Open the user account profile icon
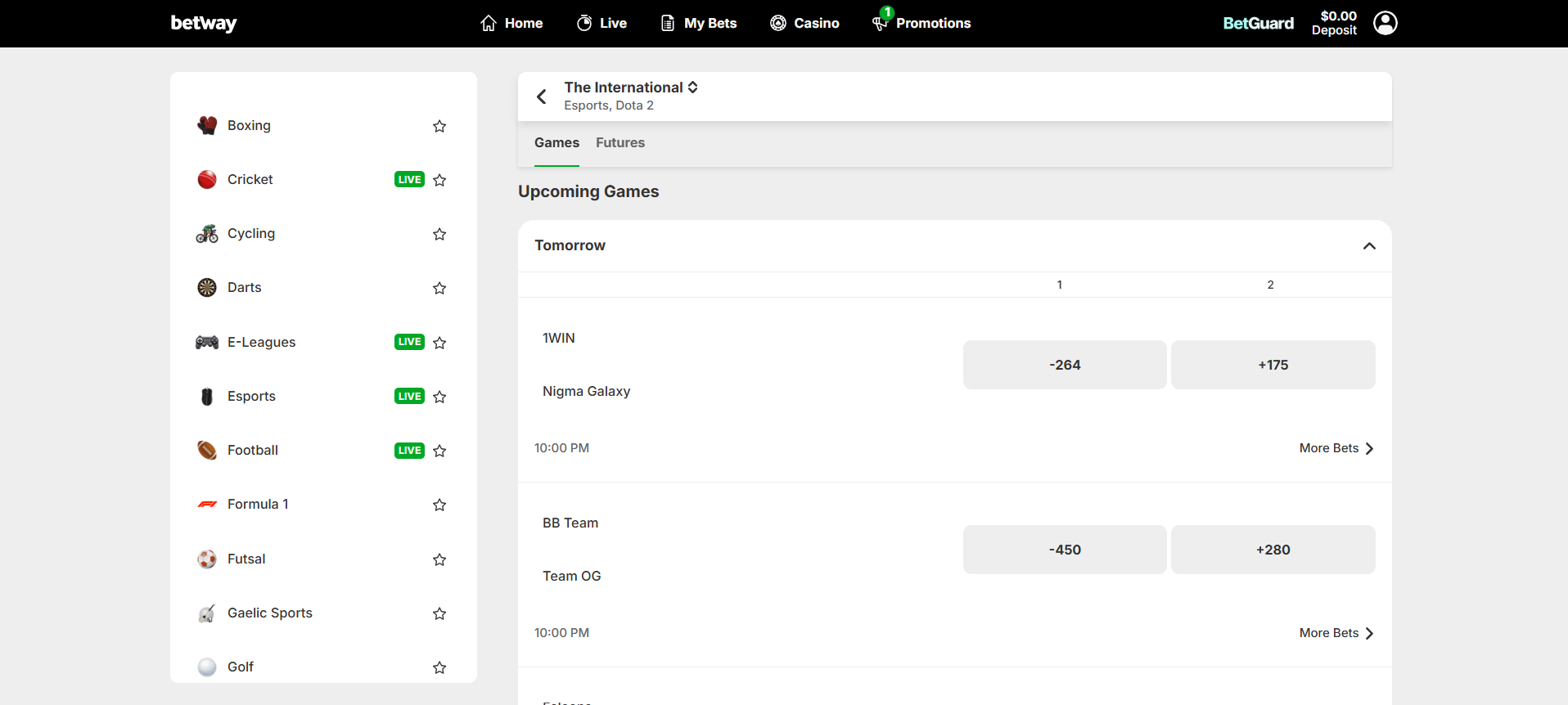Image resolution: width=1568 pixels, height=705 pixels. click(1385, 23)
